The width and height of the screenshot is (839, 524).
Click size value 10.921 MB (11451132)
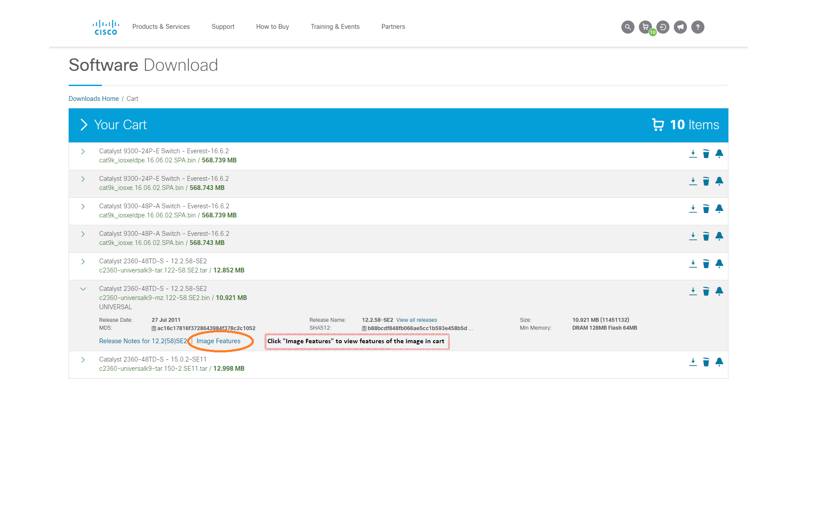tap(601, 320)
